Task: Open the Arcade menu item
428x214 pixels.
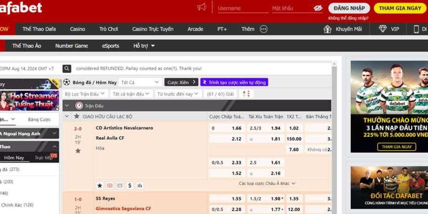Action: point(195,29)
